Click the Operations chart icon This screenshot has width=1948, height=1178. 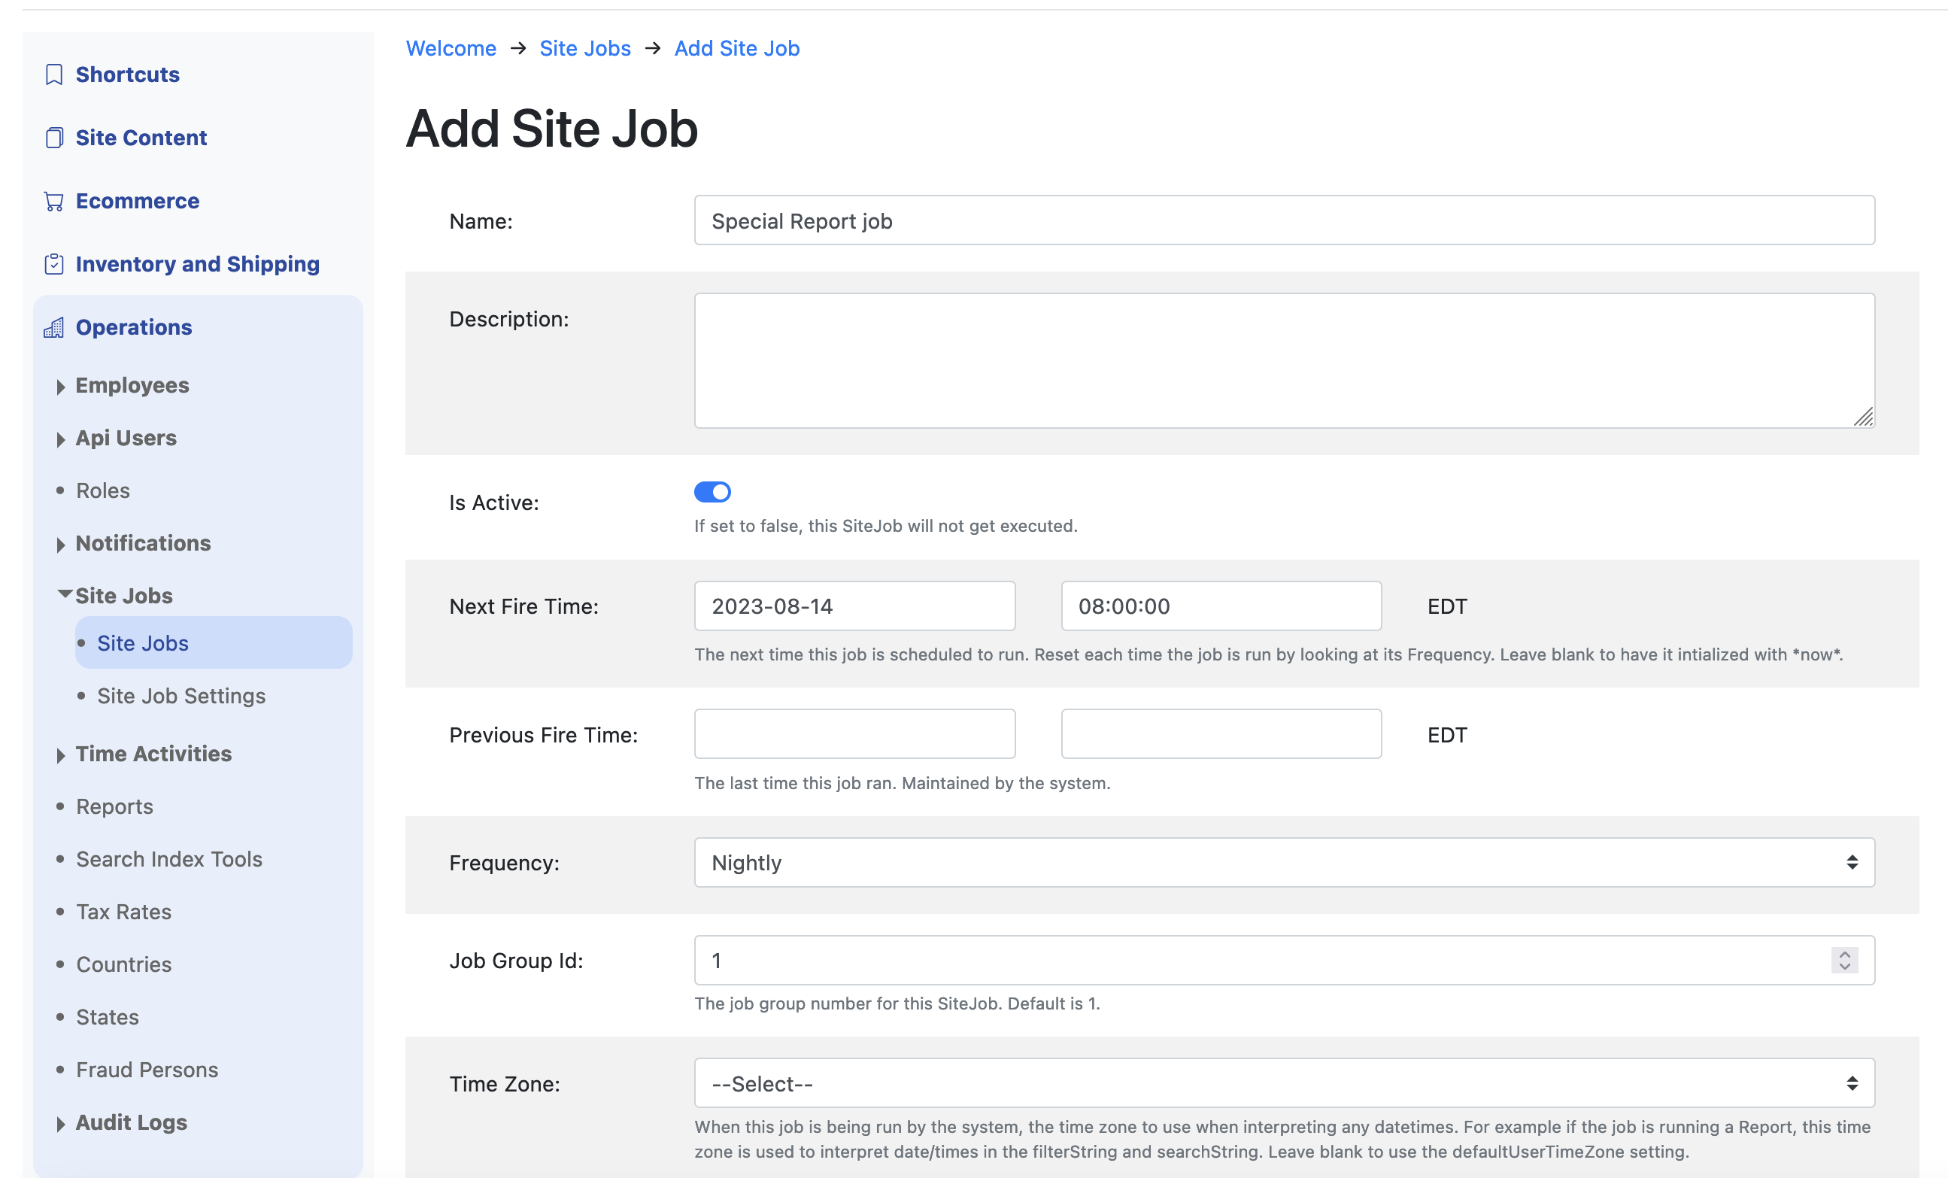pos(53,327)
